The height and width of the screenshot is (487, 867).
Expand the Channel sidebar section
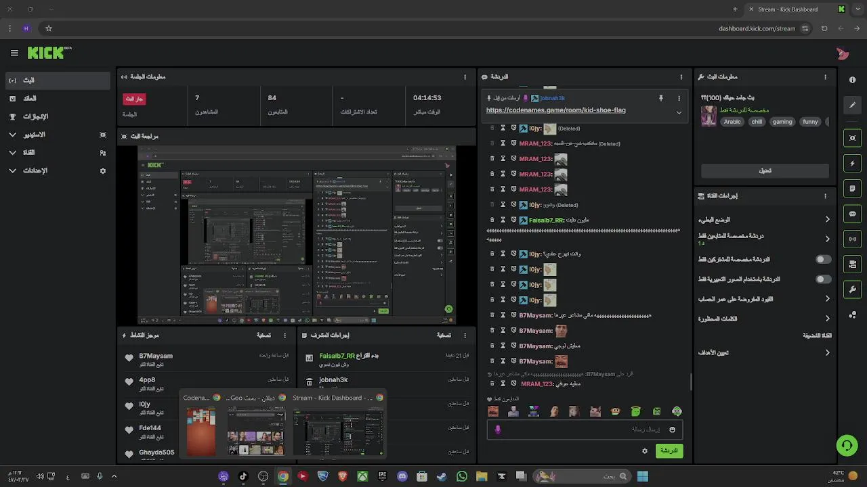(58, 153)
